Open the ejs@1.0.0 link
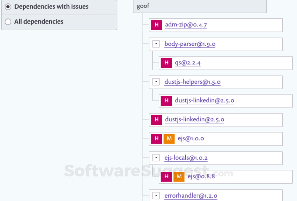297x201 pixels. tap(191, 139)
